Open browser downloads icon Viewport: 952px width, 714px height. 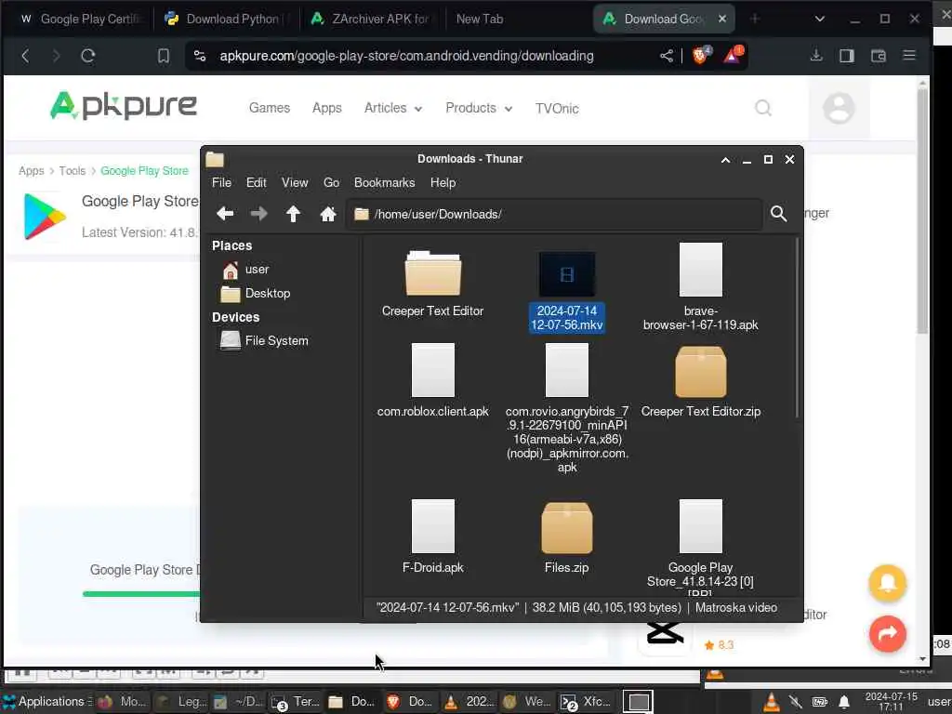816,56
